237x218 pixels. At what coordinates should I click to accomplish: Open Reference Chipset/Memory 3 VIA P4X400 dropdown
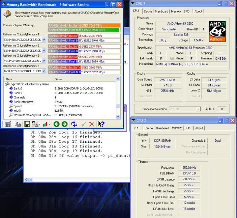click(x=44, y=61)
